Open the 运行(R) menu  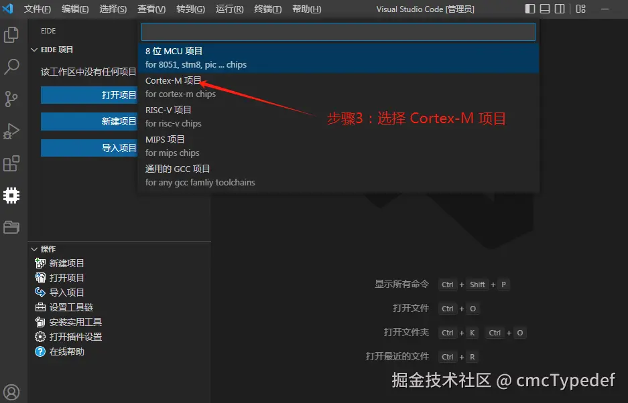(229, 9)
